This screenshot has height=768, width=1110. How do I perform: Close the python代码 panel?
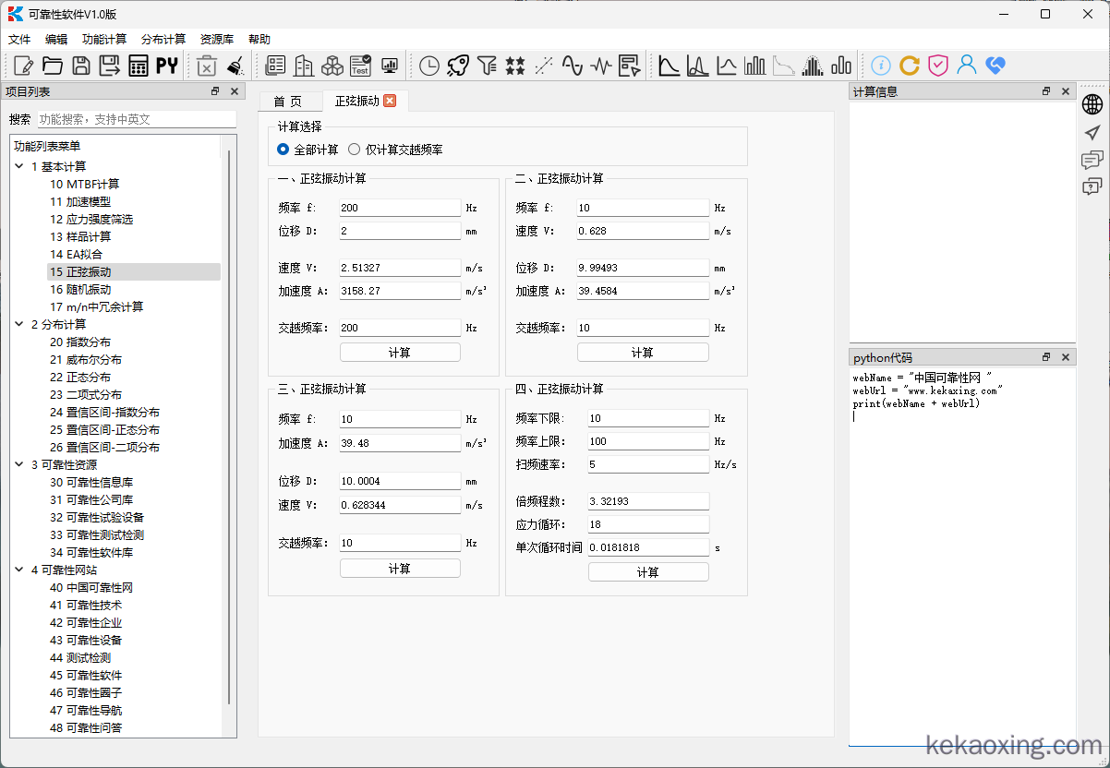(1065, 357)
